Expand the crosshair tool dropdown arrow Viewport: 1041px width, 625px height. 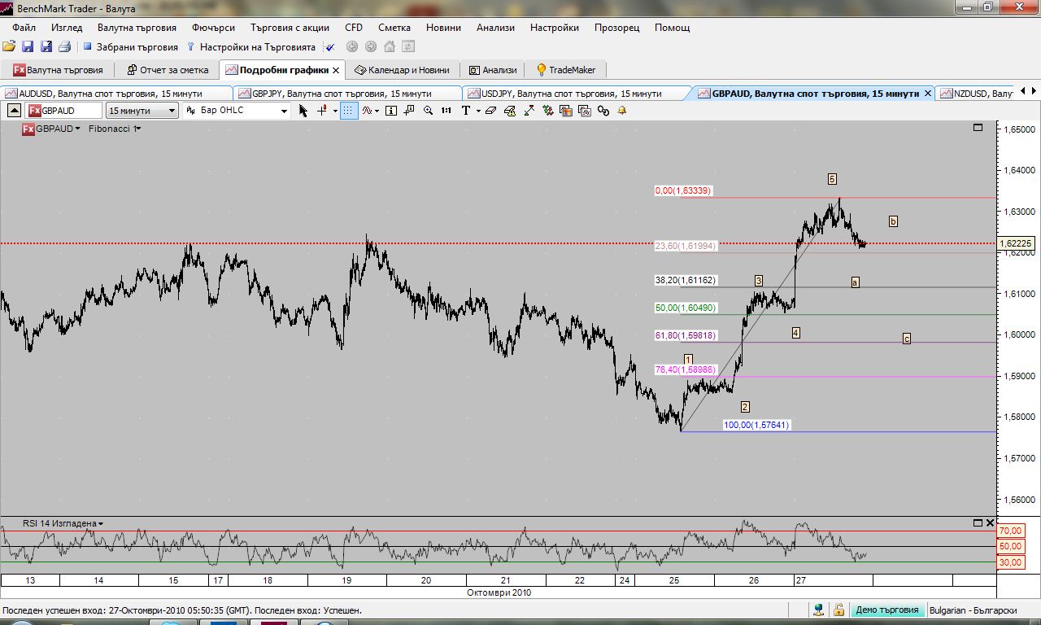click(335, 111)
